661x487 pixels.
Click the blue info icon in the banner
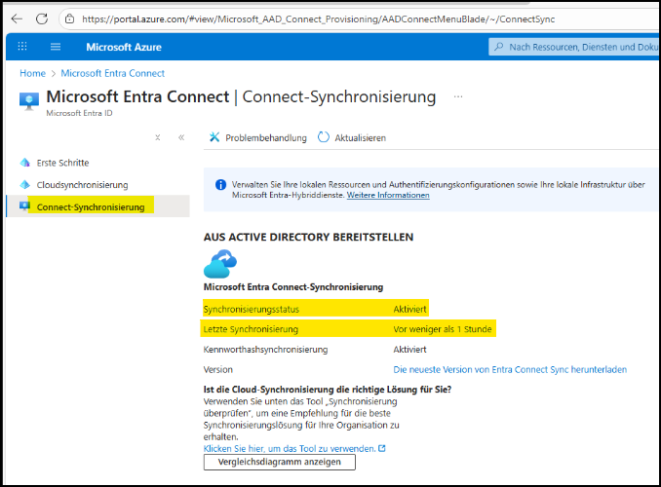click(x=220, y=184)
